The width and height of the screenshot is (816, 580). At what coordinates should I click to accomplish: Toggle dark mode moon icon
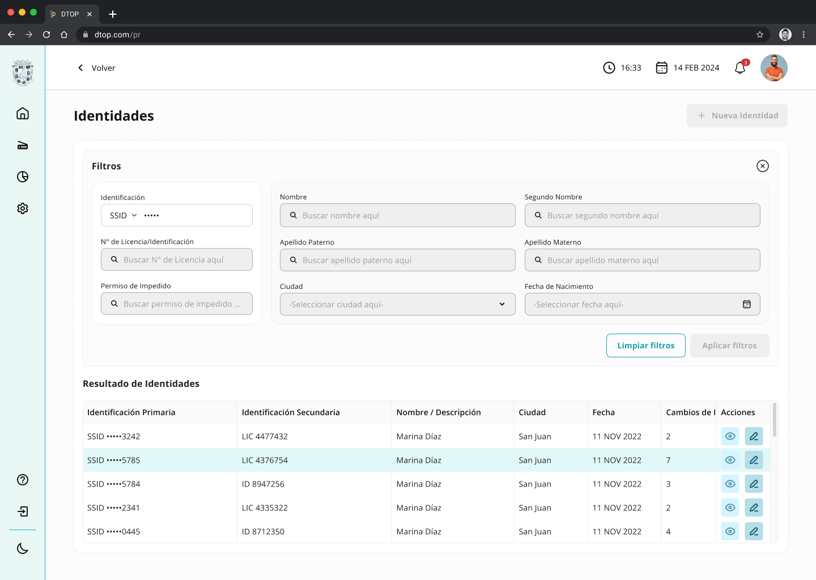coord(23,548)
